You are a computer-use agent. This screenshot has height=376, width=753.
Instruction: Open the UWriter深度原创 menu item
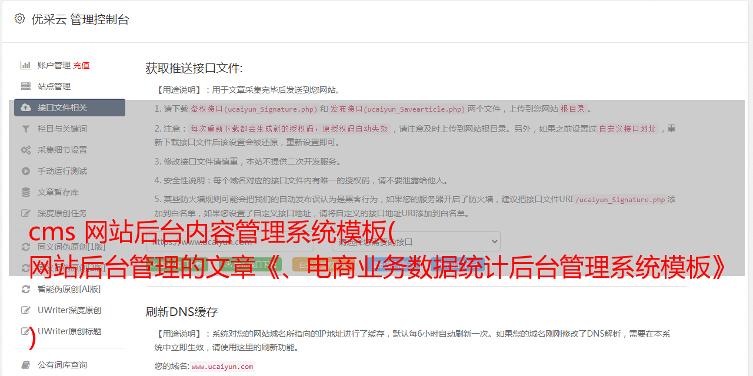pyautogui.click(x=69, y=310)
